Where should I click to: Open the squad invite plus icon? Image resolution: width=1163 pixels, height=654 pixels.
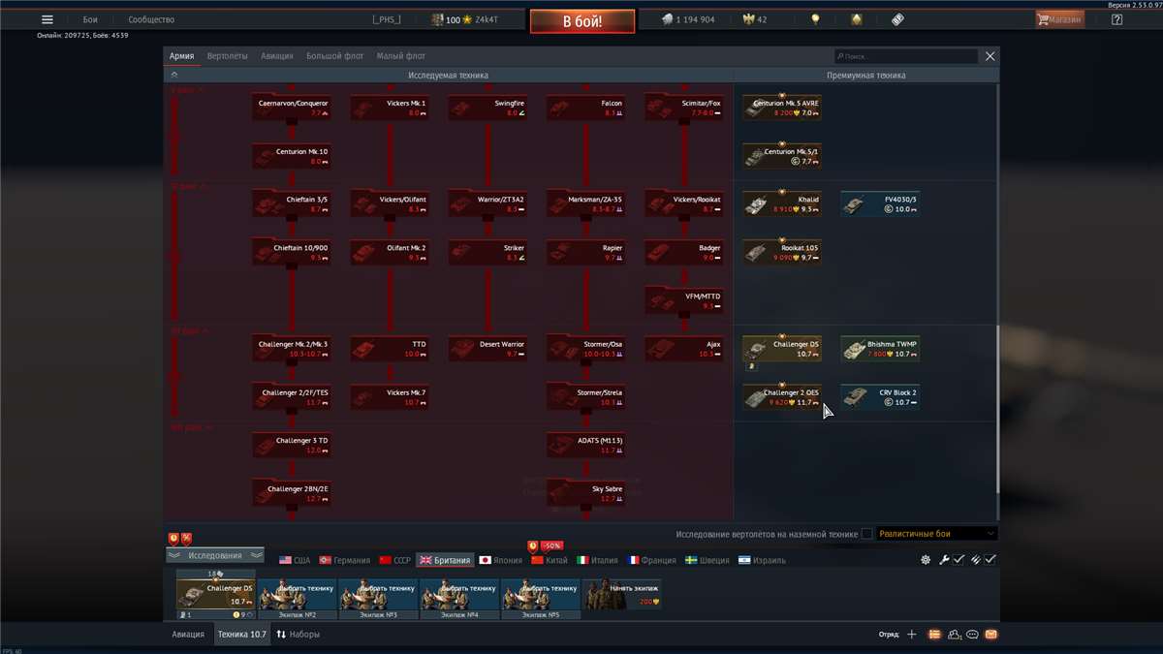pyautogui.click(x=912, y=634)
